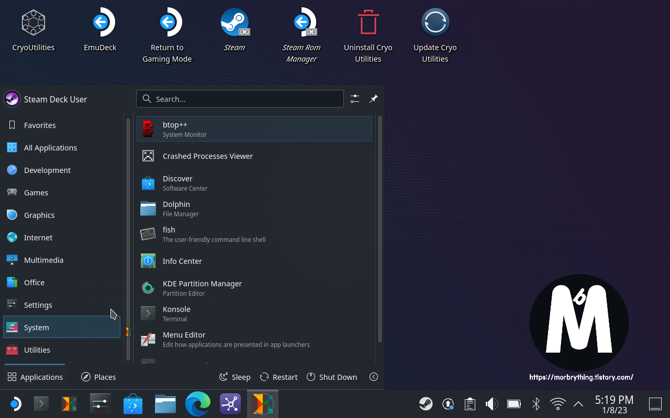Open the Internet category
The width and height of the screenshot is (670, 418).
click(x=62, y=238)
